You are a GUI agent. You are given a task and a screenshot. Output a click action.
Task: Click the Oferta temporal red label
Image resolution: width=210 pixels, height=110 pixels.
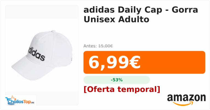coord(122,89)
